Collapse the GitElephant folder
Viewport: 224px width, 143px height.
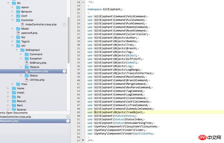[x=17, y=50]
